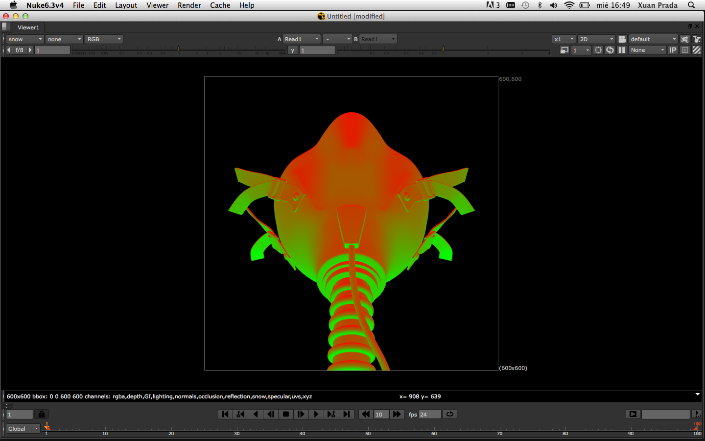Click the gain slider handle

pyautogui.click(x=178, y=49)
